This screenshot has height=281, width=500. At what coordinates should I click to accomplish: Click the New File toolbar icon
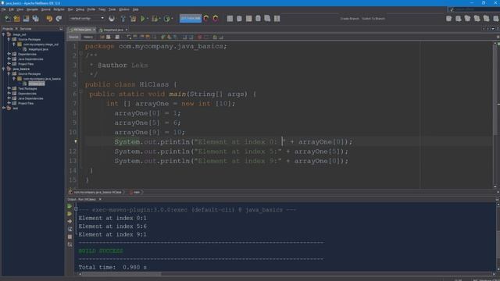(7, 19)
